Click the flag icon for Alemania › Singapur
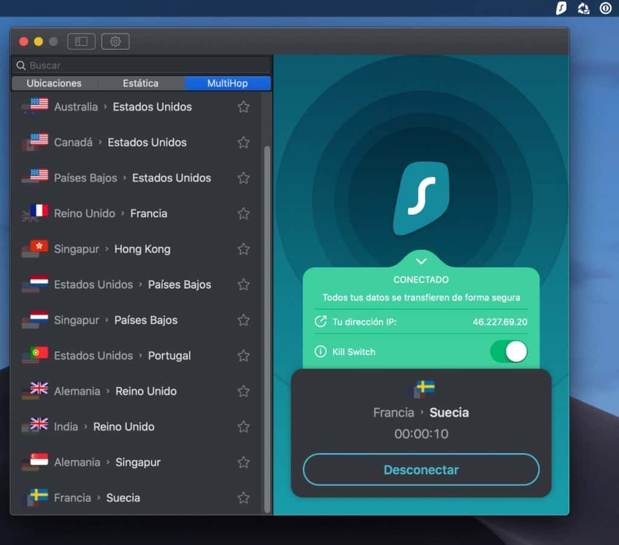 pyautogui.click(x=35, y=462)
